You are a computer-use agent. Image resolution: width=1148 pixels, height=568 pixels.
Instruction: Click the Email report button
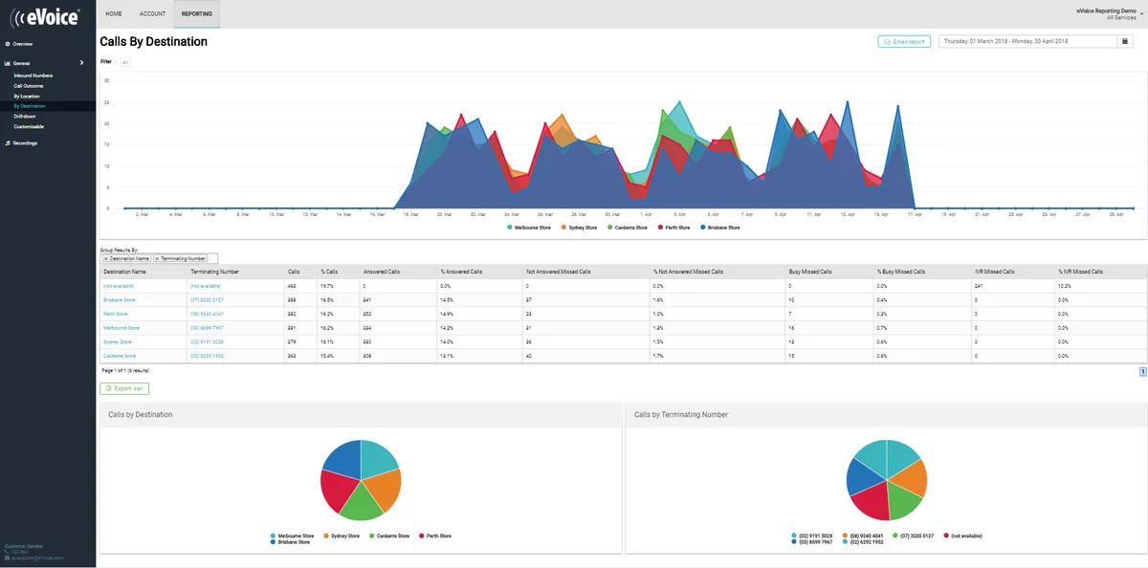click(904, 42)
